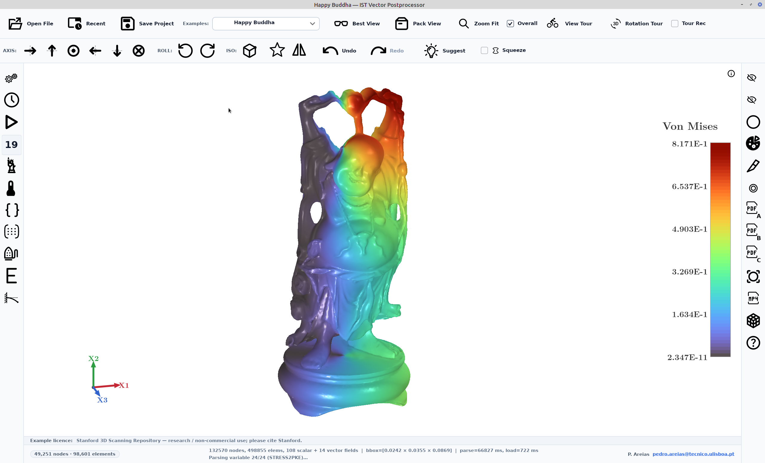765x463 pixels.
Task: Set axis view to up arrow
Action: pos(52,50)
